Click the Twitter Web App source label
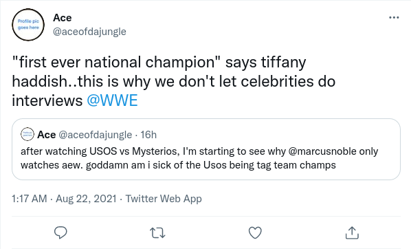 pyautogui.click(x=164, y=199)
